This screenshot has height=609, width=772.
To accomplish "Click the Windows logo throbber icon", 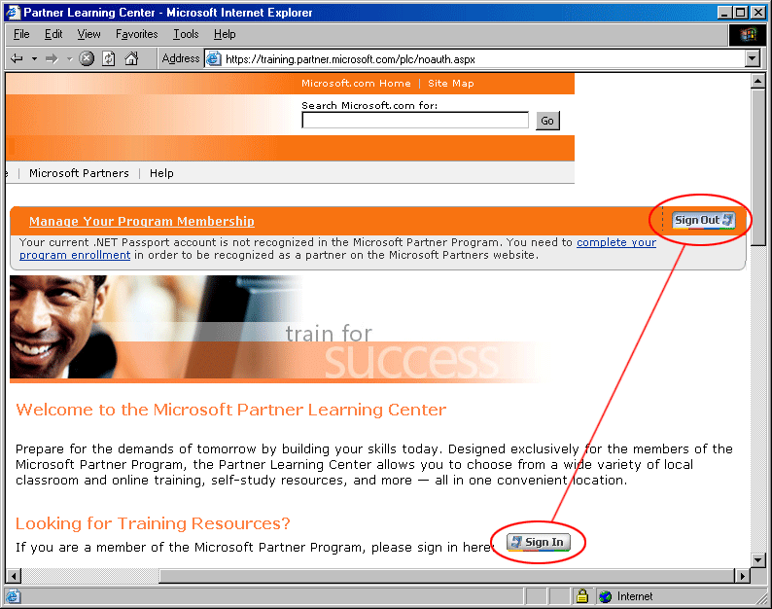I will click(747, 35).
